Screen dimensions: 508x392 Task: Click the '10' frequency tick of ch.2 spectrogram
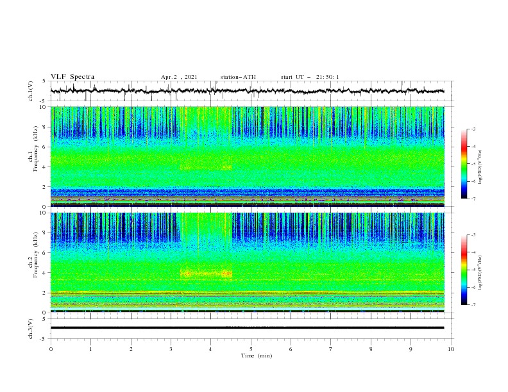coord(44,213)
